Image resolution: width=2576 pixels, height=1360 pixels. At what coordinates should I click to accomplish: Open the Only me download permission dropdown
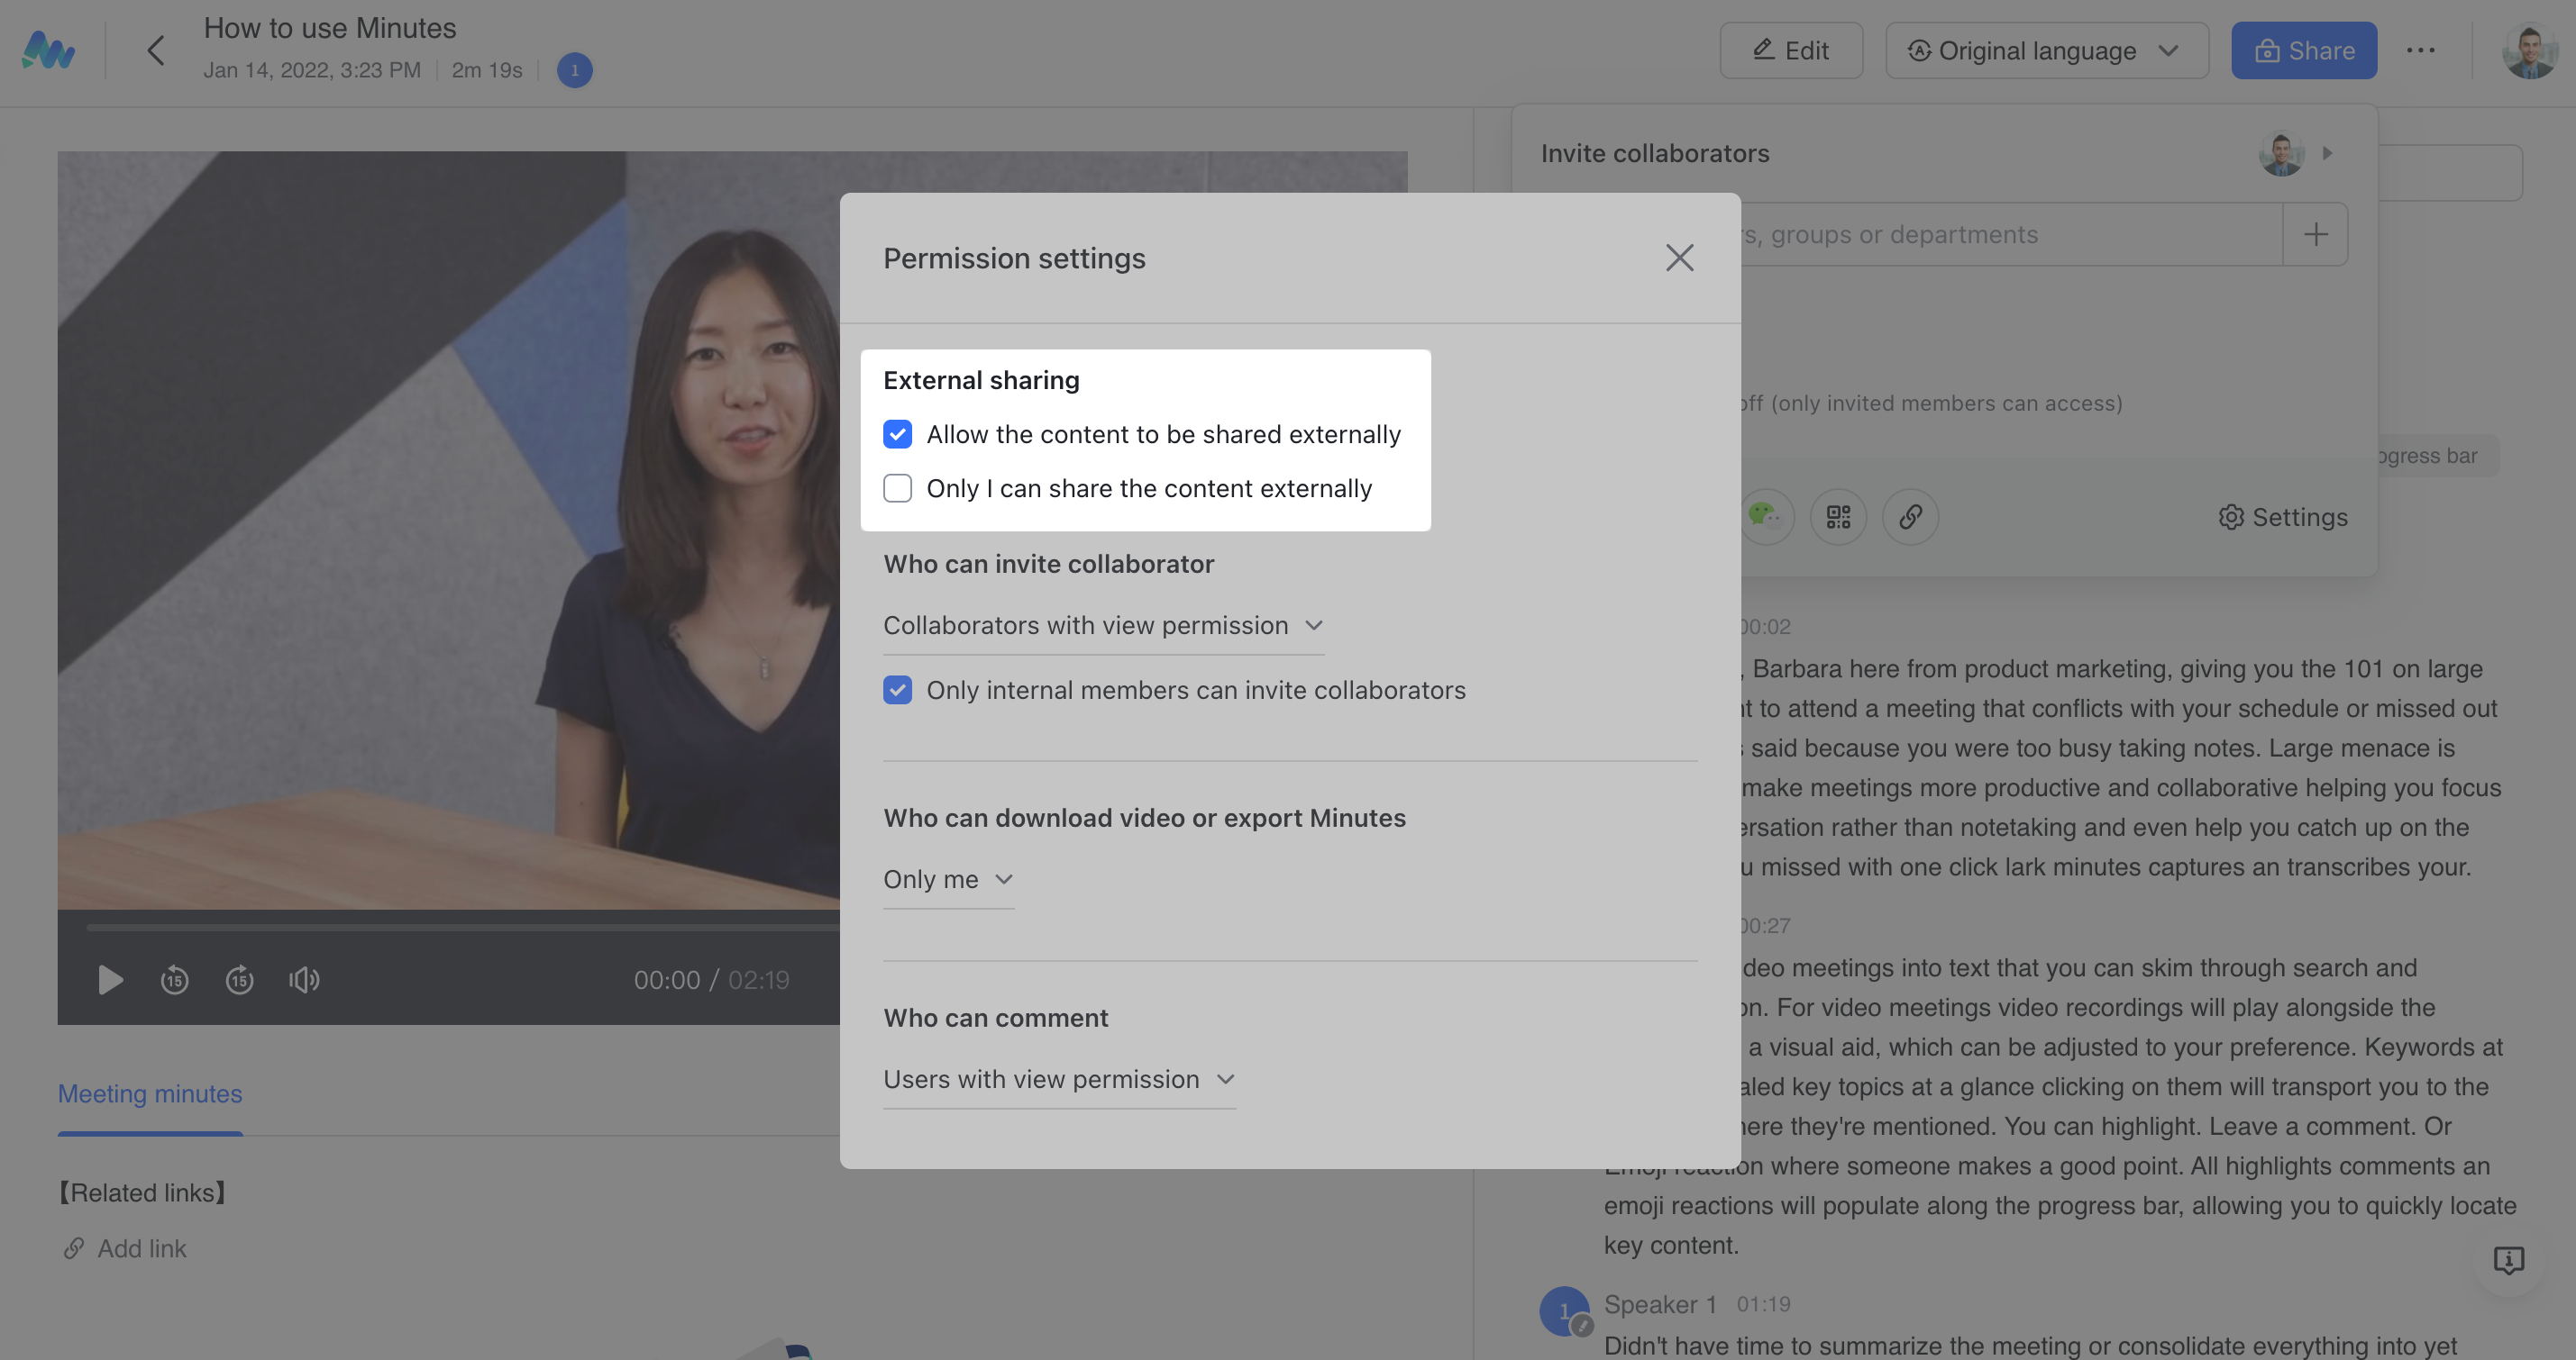[948, 879]
